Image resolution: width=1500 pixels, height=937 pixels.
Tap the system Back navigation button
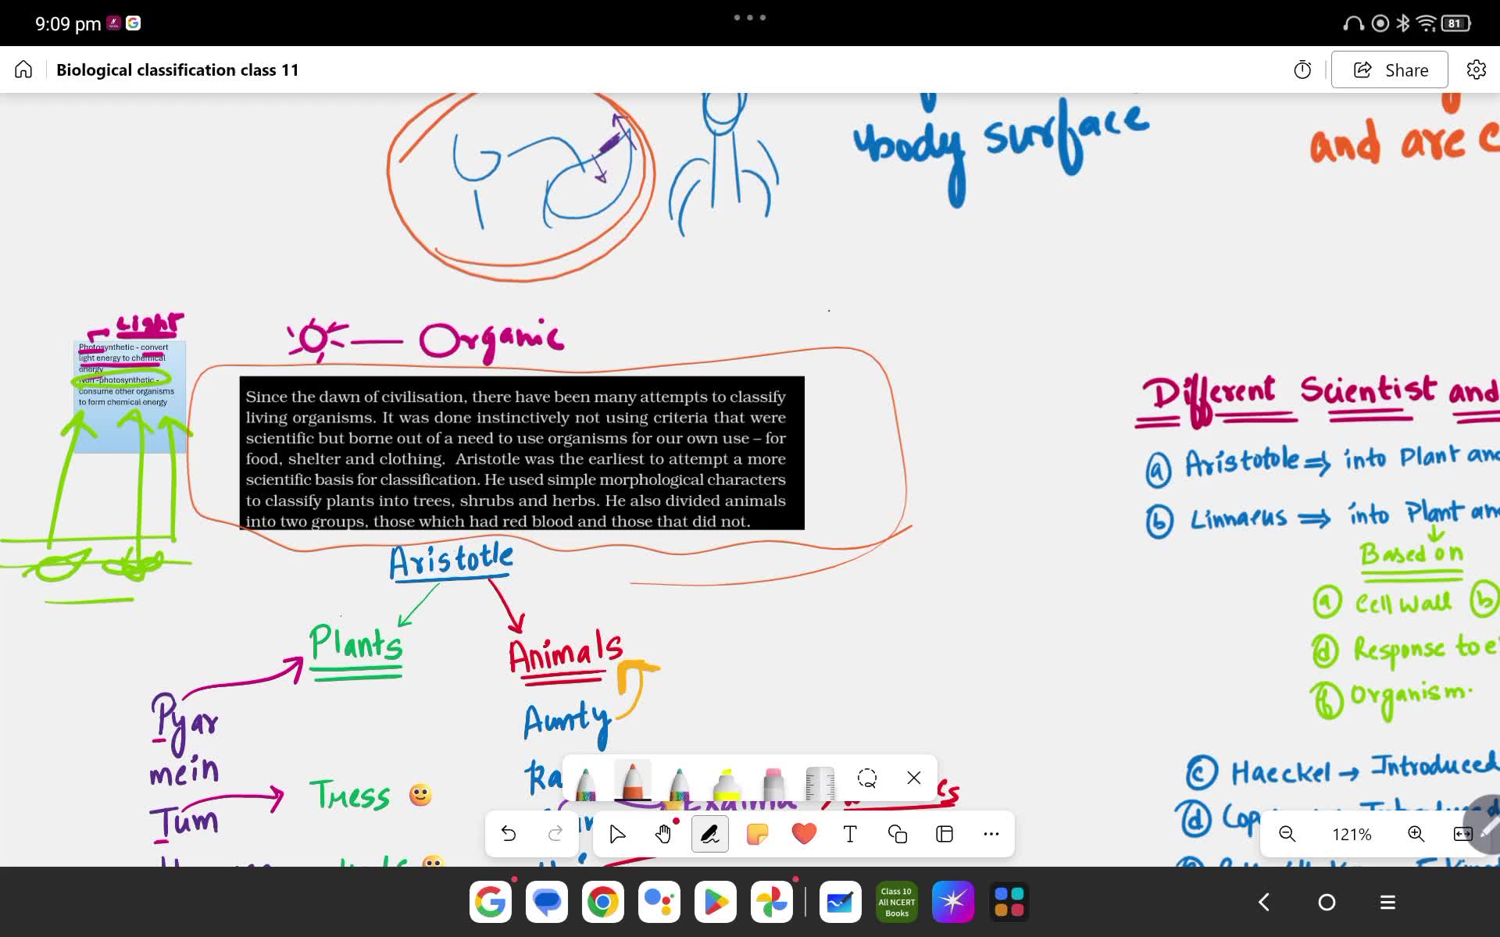coord(1264,902)
